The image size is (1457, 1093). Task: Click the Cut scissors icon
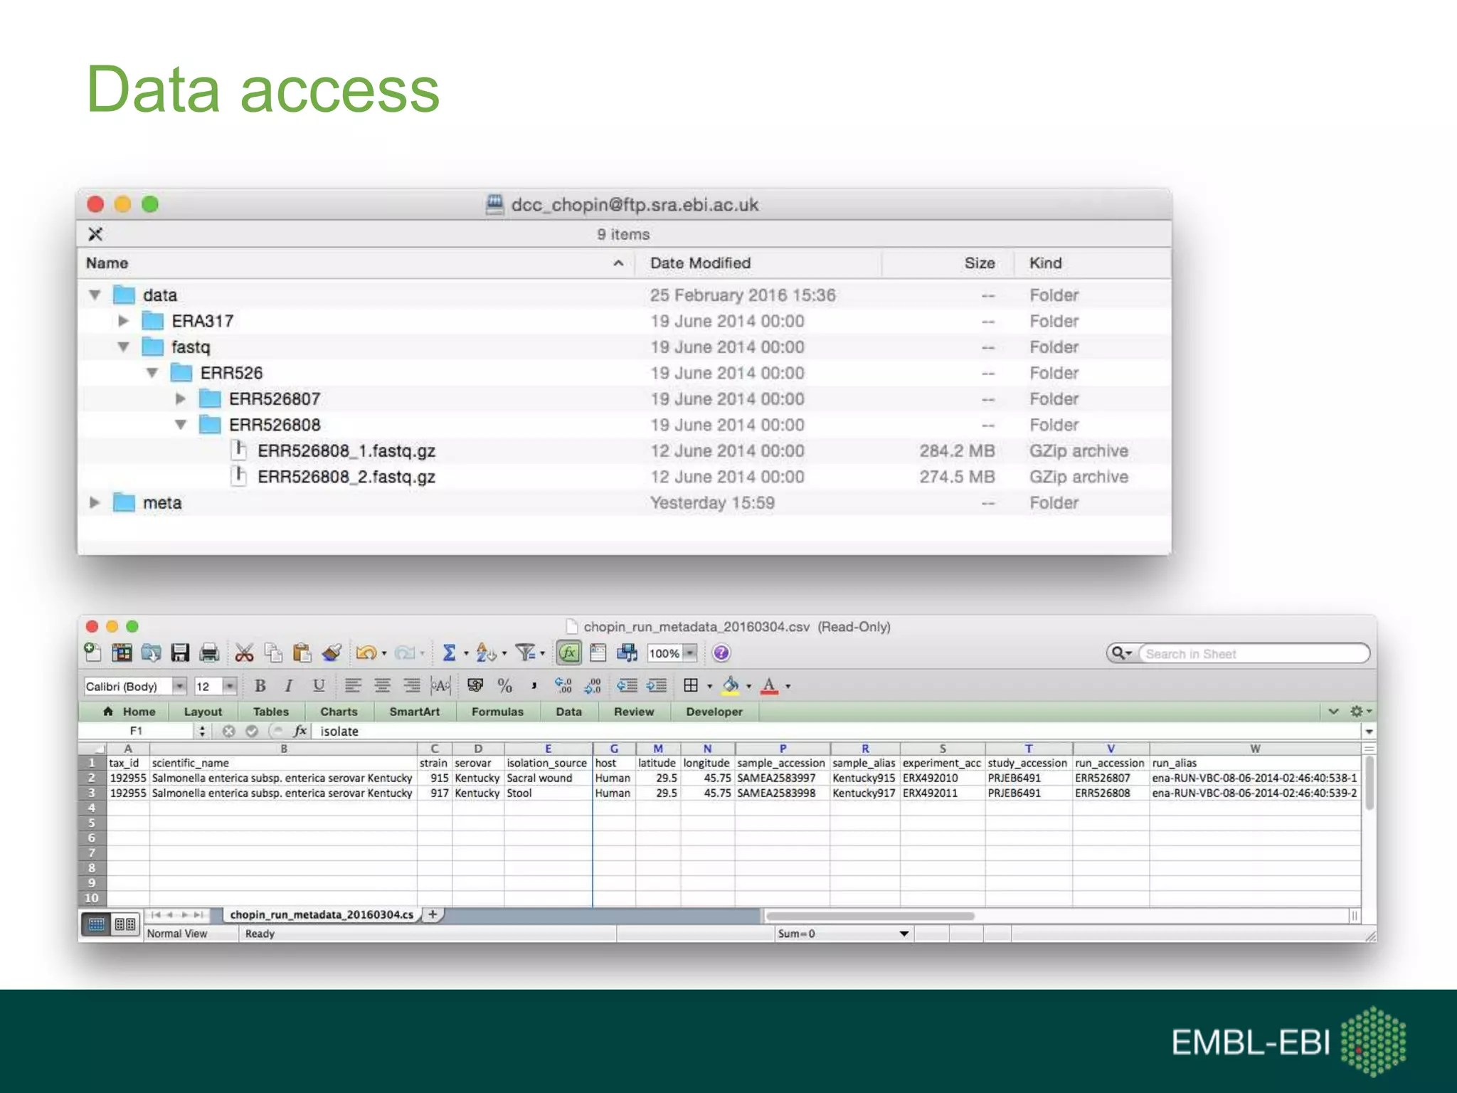pyautogui.click(x=244, y=653)
